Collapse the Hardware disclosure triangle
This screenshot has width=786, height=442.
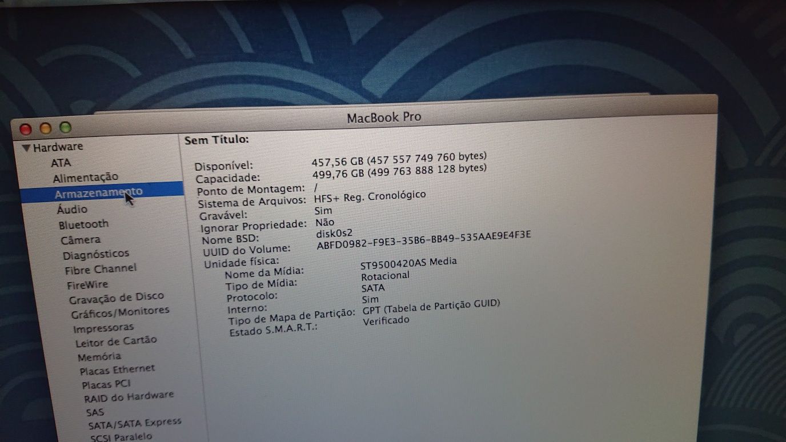pyautogui.click(x=26, y=147)
